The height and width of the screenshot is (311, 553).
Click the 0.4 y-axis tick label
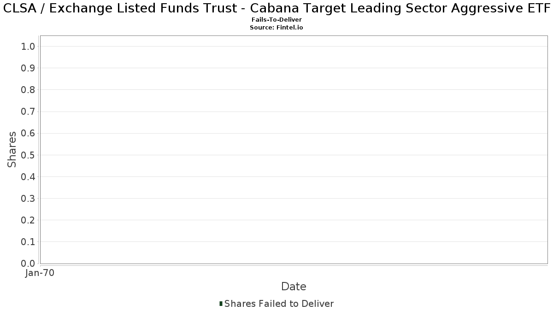(x=28, y=176)
